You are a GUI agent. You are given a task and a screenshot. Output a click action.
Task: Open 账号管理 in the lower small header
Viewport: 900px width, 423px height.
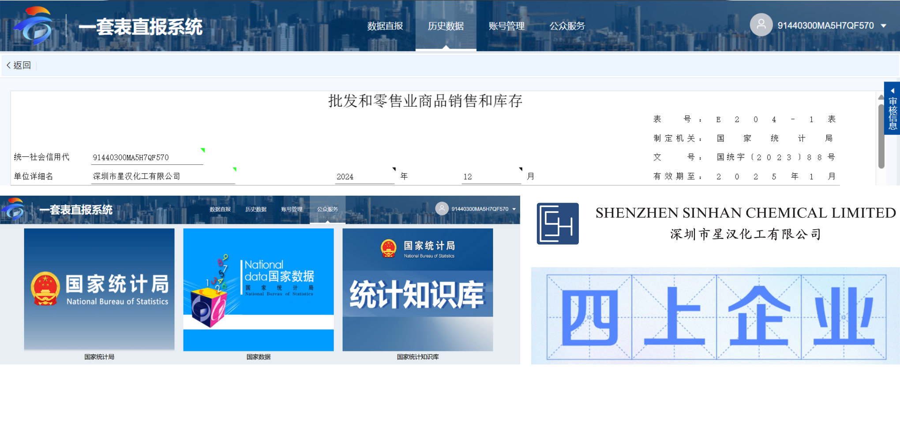292,209
